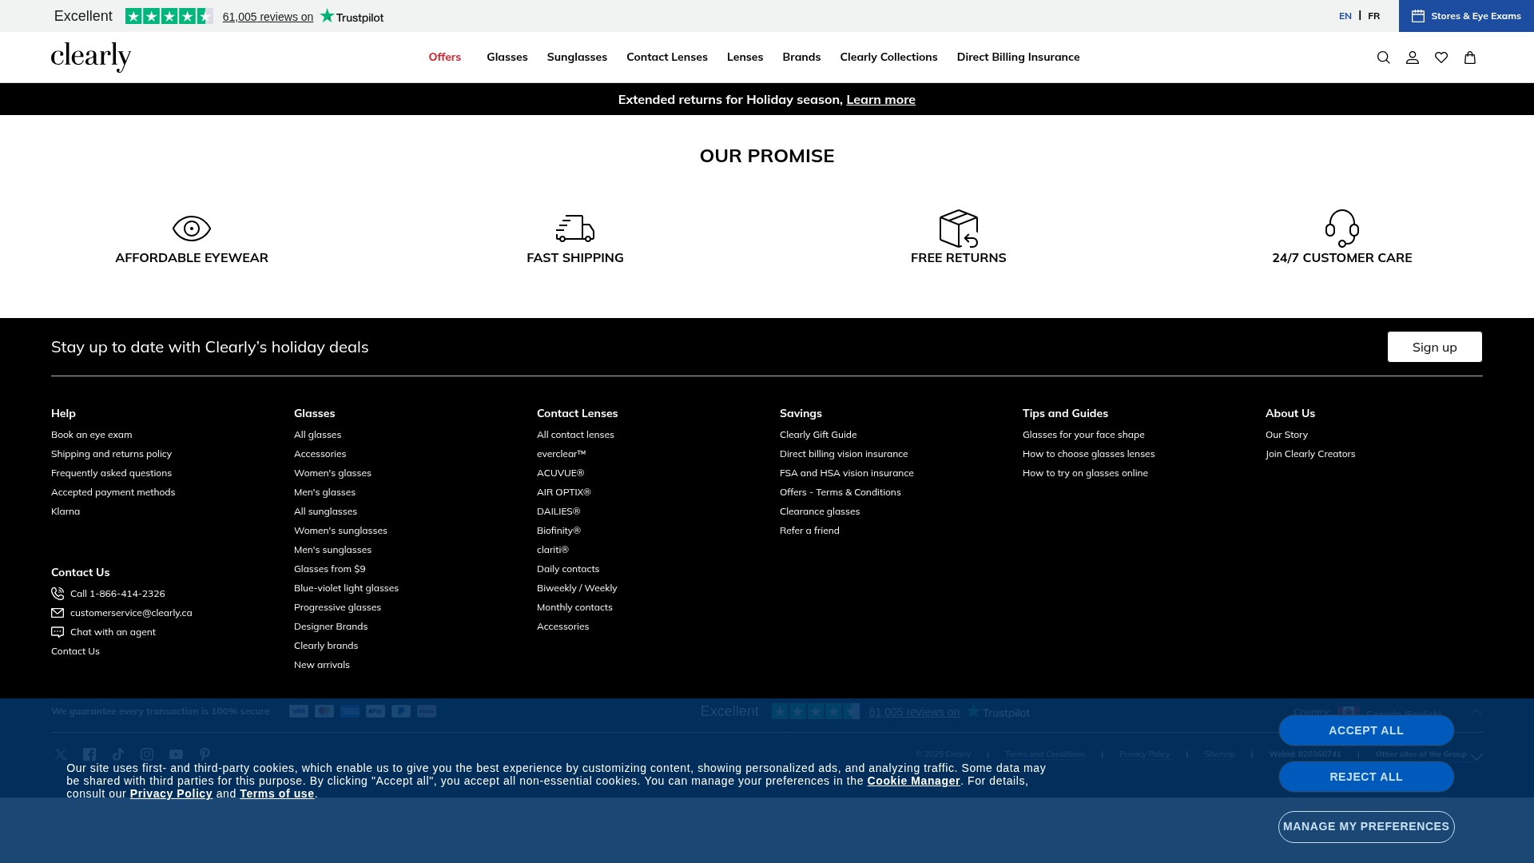Open Clearance glasses link
This screenshot has width=1534, height=863.
click(821, 511)
